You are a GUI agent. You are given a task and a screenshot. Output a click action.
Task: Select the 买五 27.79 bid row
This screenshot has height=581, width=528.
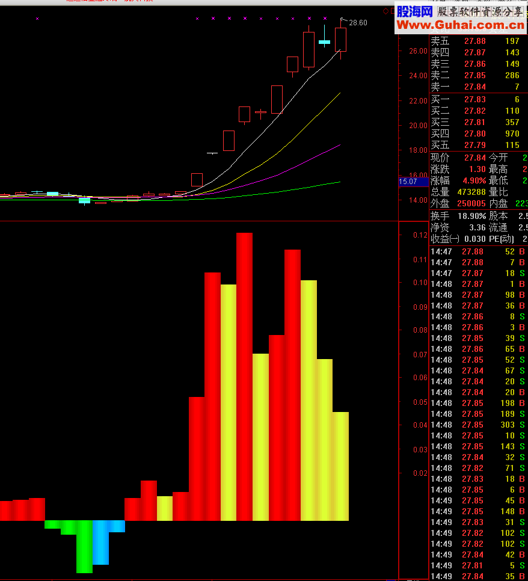(x=478, y=146)
